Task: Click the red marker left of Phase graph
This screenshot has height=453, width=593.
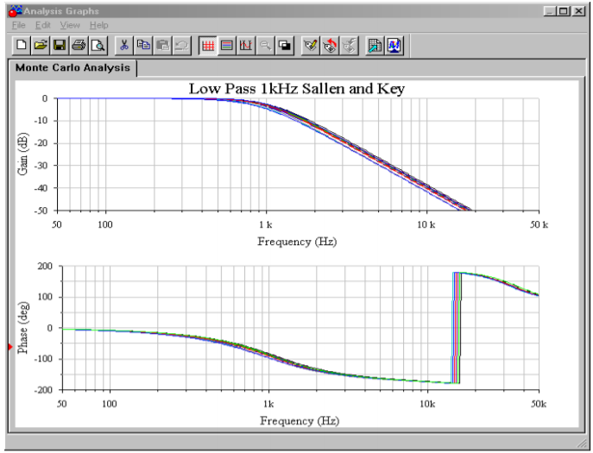Action: (10, 347)
